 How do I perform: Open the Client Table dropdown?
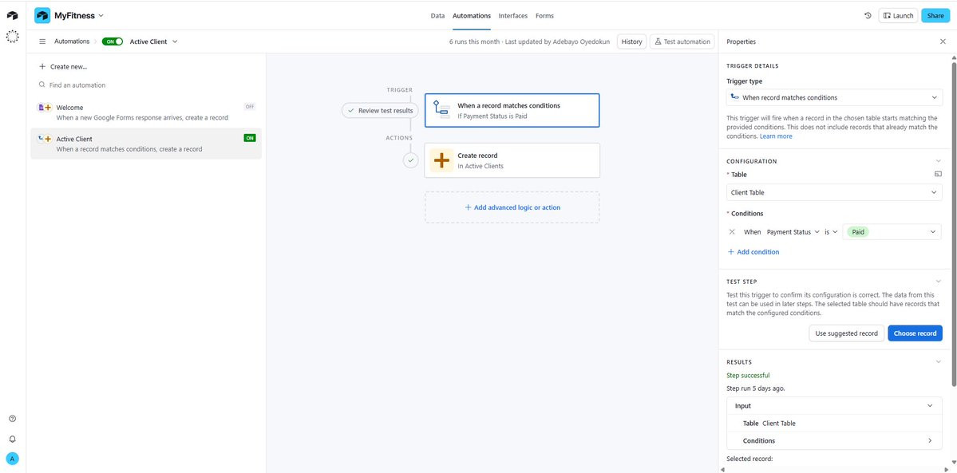pyautogui.click(x=834, y=192)
